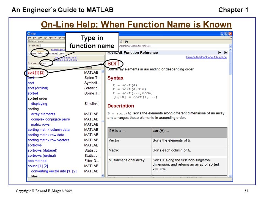Open the 'sorting matrix column data' entry
264x198 pixels.
click(x=49, y=130)
